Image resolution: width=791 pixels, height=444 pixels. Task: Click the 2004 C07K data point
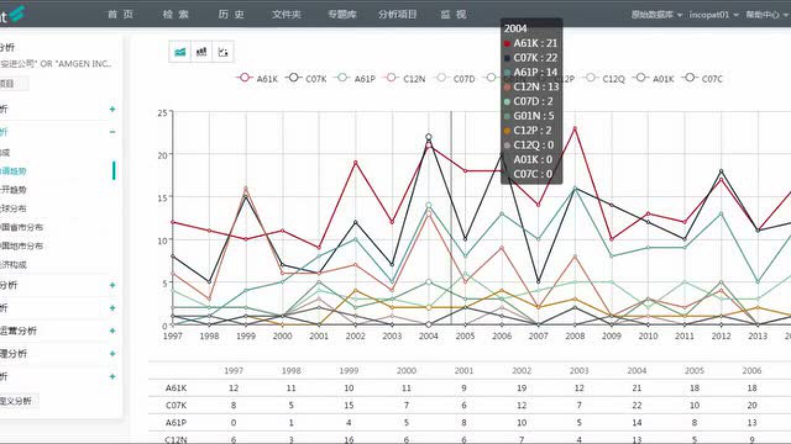click(x=428, y=137)
